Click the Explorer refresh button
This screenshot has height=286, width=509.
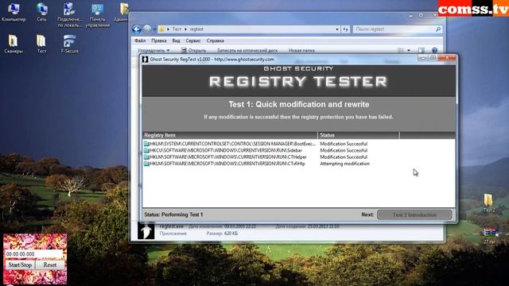(345, 29)
